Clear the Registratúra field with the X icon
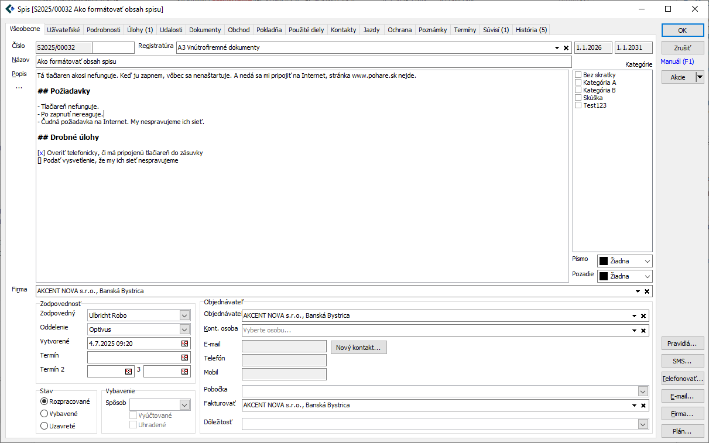 click(x=566, y=48)
